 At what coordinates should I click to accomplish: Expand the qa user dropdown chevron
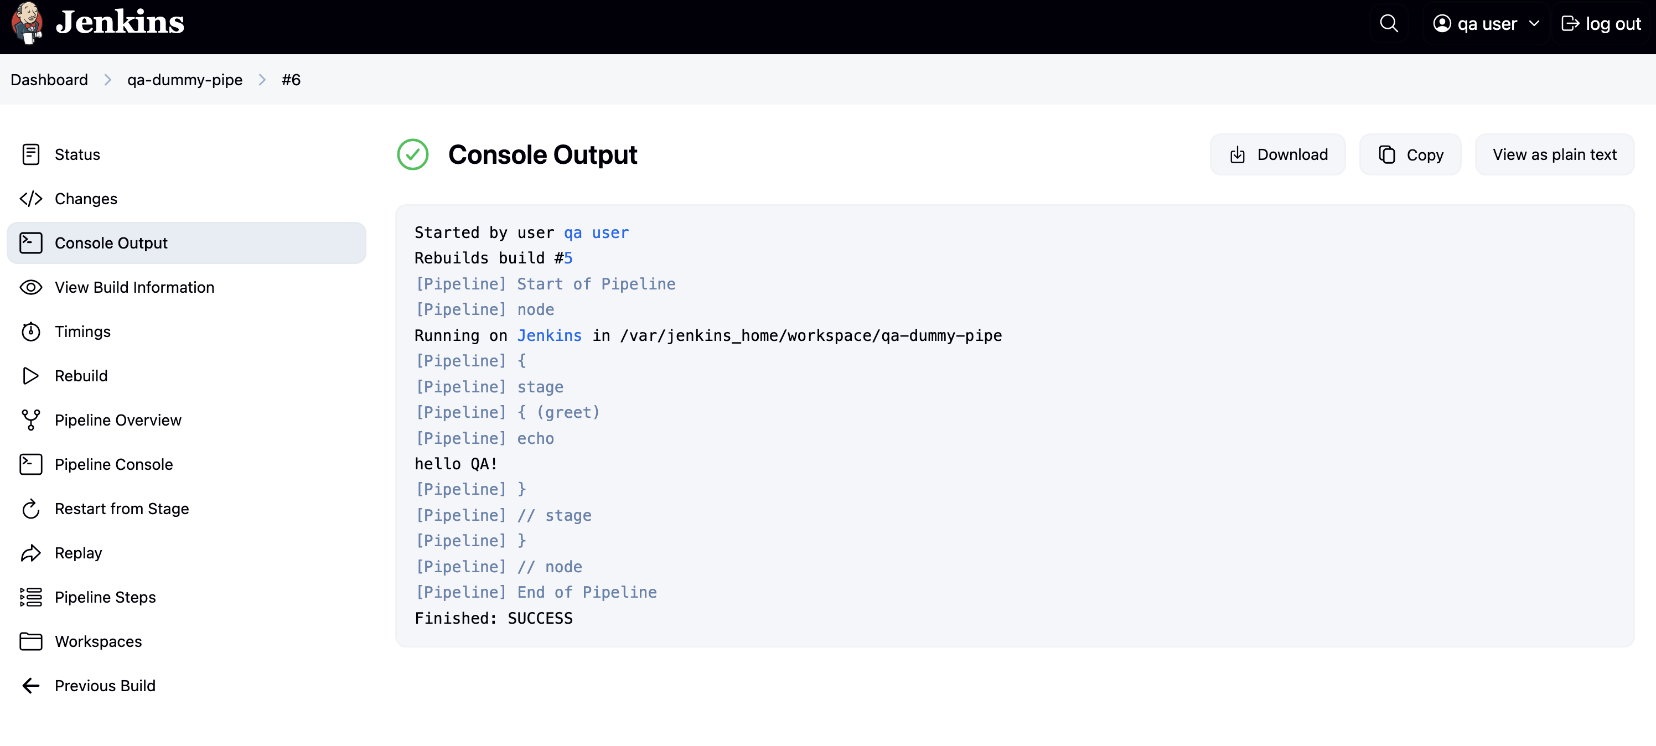tap(1534, 24)
